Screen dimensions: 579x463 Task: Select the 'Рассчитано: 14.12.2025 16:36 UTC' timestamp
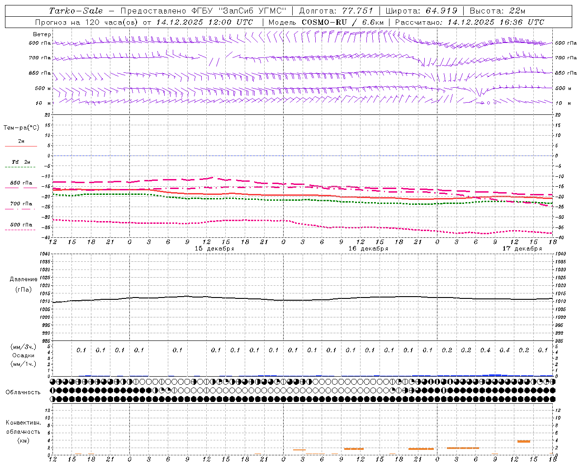point(470,22)
